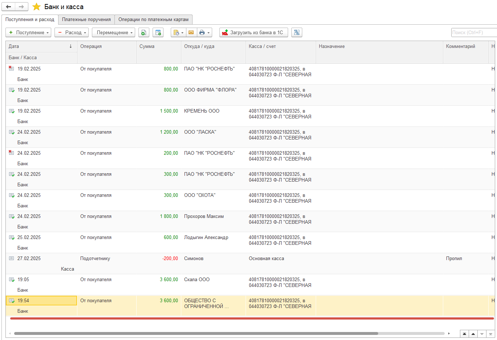Click status icon of Прохоров Максим row

click(x=12, y=216)
